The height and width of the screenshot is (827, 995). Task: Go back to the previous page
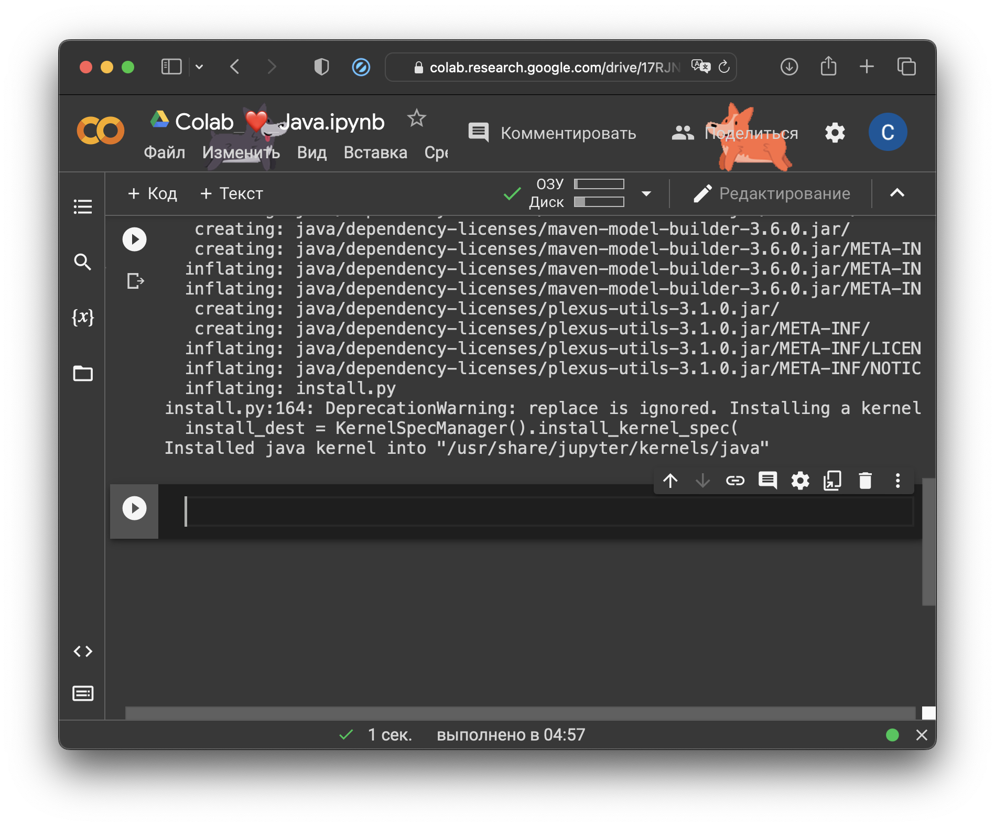(x=235, y=67)
